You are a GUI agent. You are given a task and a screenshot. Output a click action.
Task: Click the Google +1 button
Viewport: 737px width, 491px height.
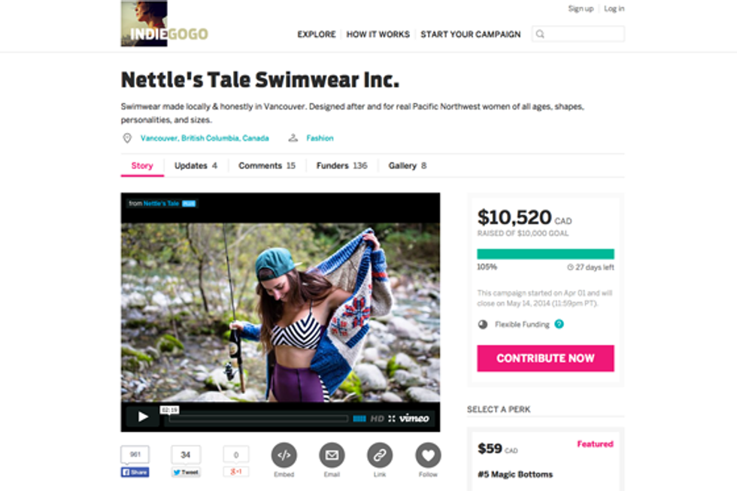point(236,472)
